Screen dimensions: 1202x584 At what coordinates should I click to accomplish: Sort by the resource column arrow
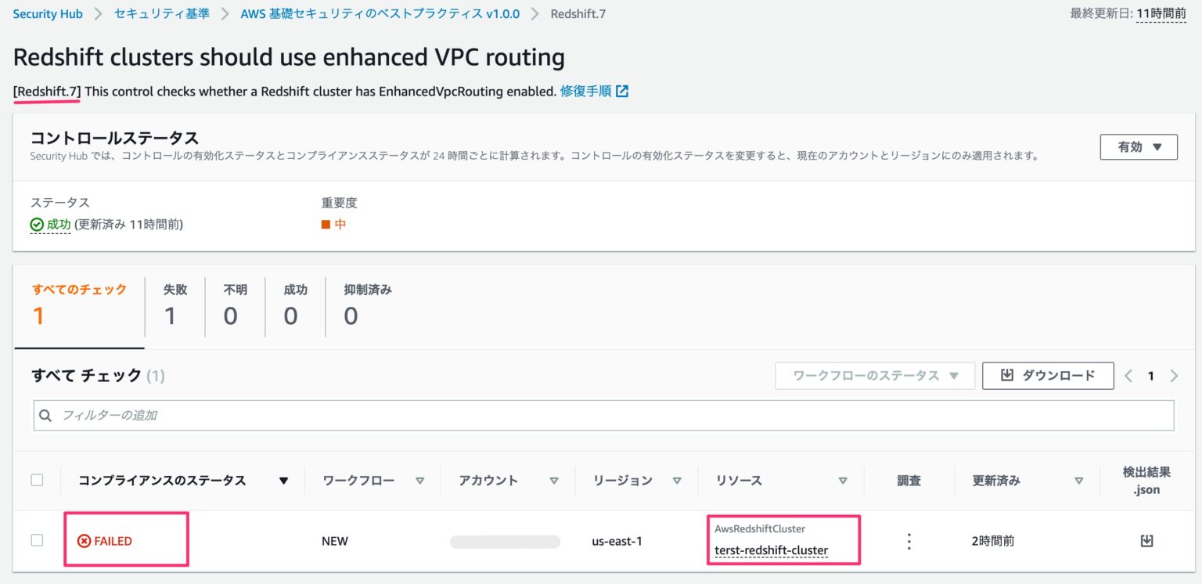click(x=843, y=481)
